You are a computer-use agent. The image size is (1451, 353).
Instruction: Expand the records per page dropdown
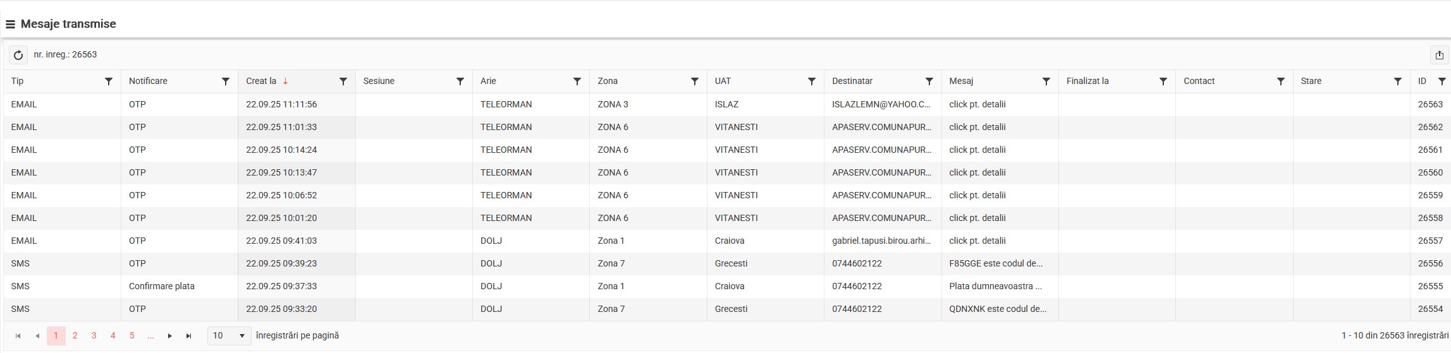click(229, 336)
